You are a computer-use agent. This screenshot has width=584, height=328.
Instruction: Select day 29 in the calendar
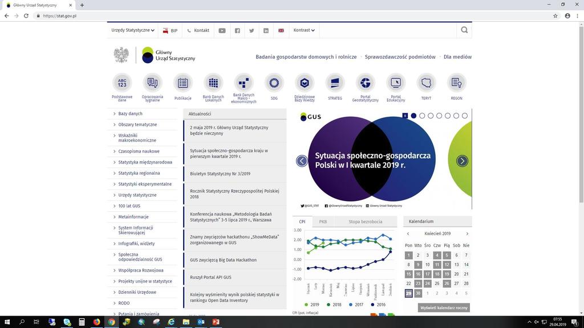[408, 293]
